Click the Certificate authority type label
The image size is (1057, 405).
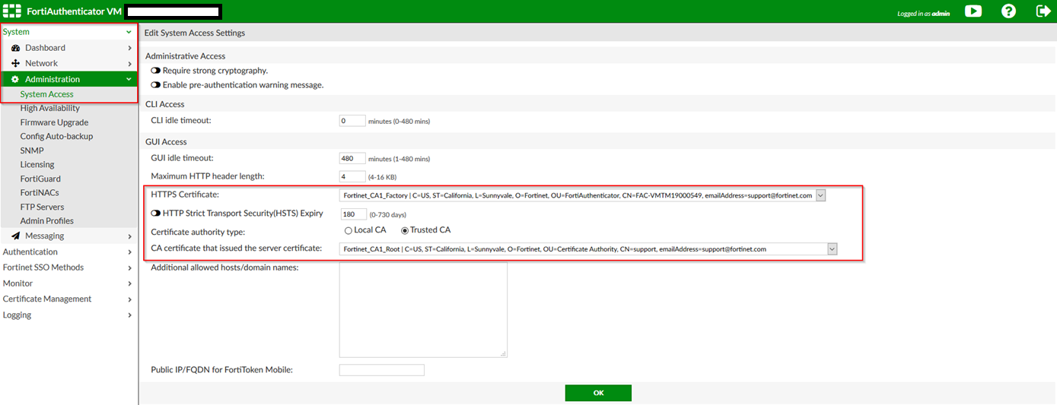[x=199, y=232]
